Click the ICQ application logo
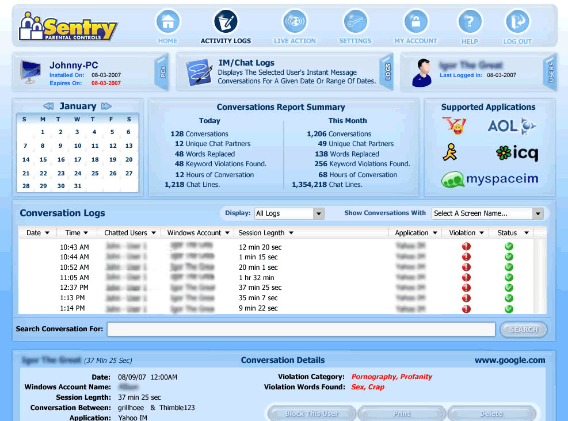 point(517,153)
